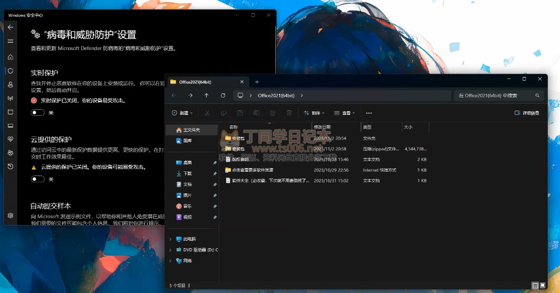Image resolution: width=560 pixels, height=293 pixels.
Task: Open the 查看 (View) dropdown
Action: click(x=344, y=113)
